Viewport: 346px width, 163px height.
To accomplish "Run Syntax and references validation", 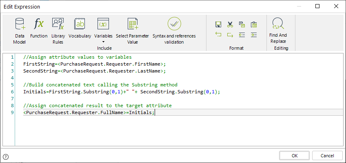I will tap(174, 31).
